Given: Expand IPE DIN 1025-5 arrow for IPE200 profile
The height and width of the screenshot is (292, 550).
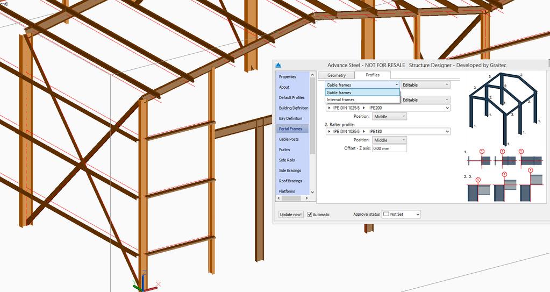Looking at the screenshot, I should point(329,108).
